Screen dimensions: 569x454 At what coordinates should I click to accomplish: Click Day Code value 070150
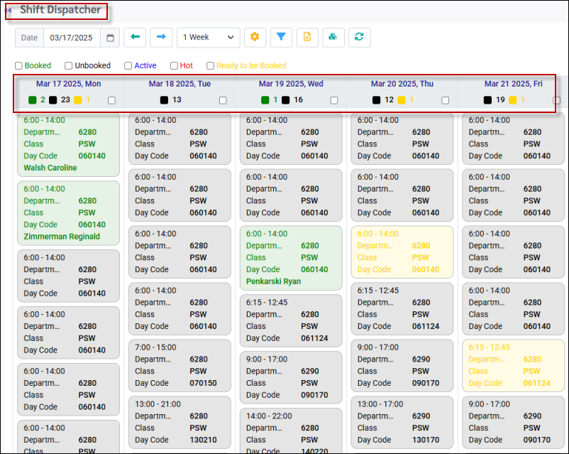[x=203, y=383]
